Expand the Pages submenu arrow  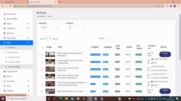(29, 24)
